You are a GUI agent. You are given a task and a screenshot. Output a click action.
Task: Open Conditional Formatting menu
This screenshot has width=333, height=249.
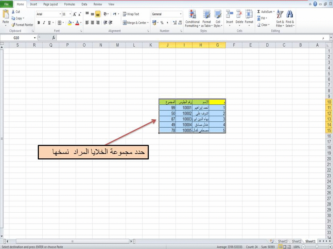pyautogui.click(x=193, y=19)
